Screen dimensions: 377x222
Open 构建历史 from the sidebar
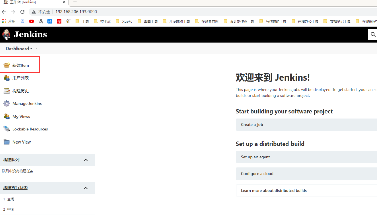click(21, 91)
